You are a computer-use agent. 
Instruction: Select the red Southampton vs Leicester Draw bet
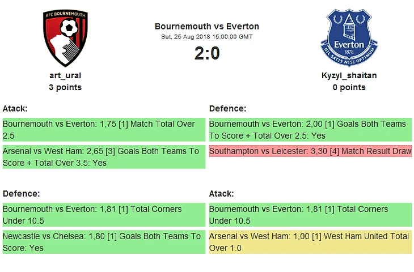tap(310, 151)
